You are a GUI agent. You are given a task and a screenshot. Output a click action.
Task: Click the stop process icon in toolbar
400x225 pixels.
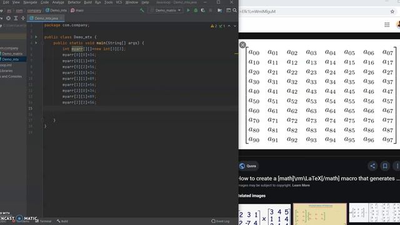coord(211,11)
